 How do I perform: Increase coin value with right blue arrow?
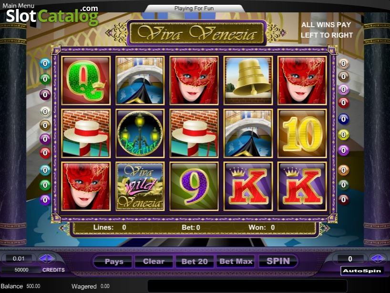pyautogui.click(x=51, y=259)
